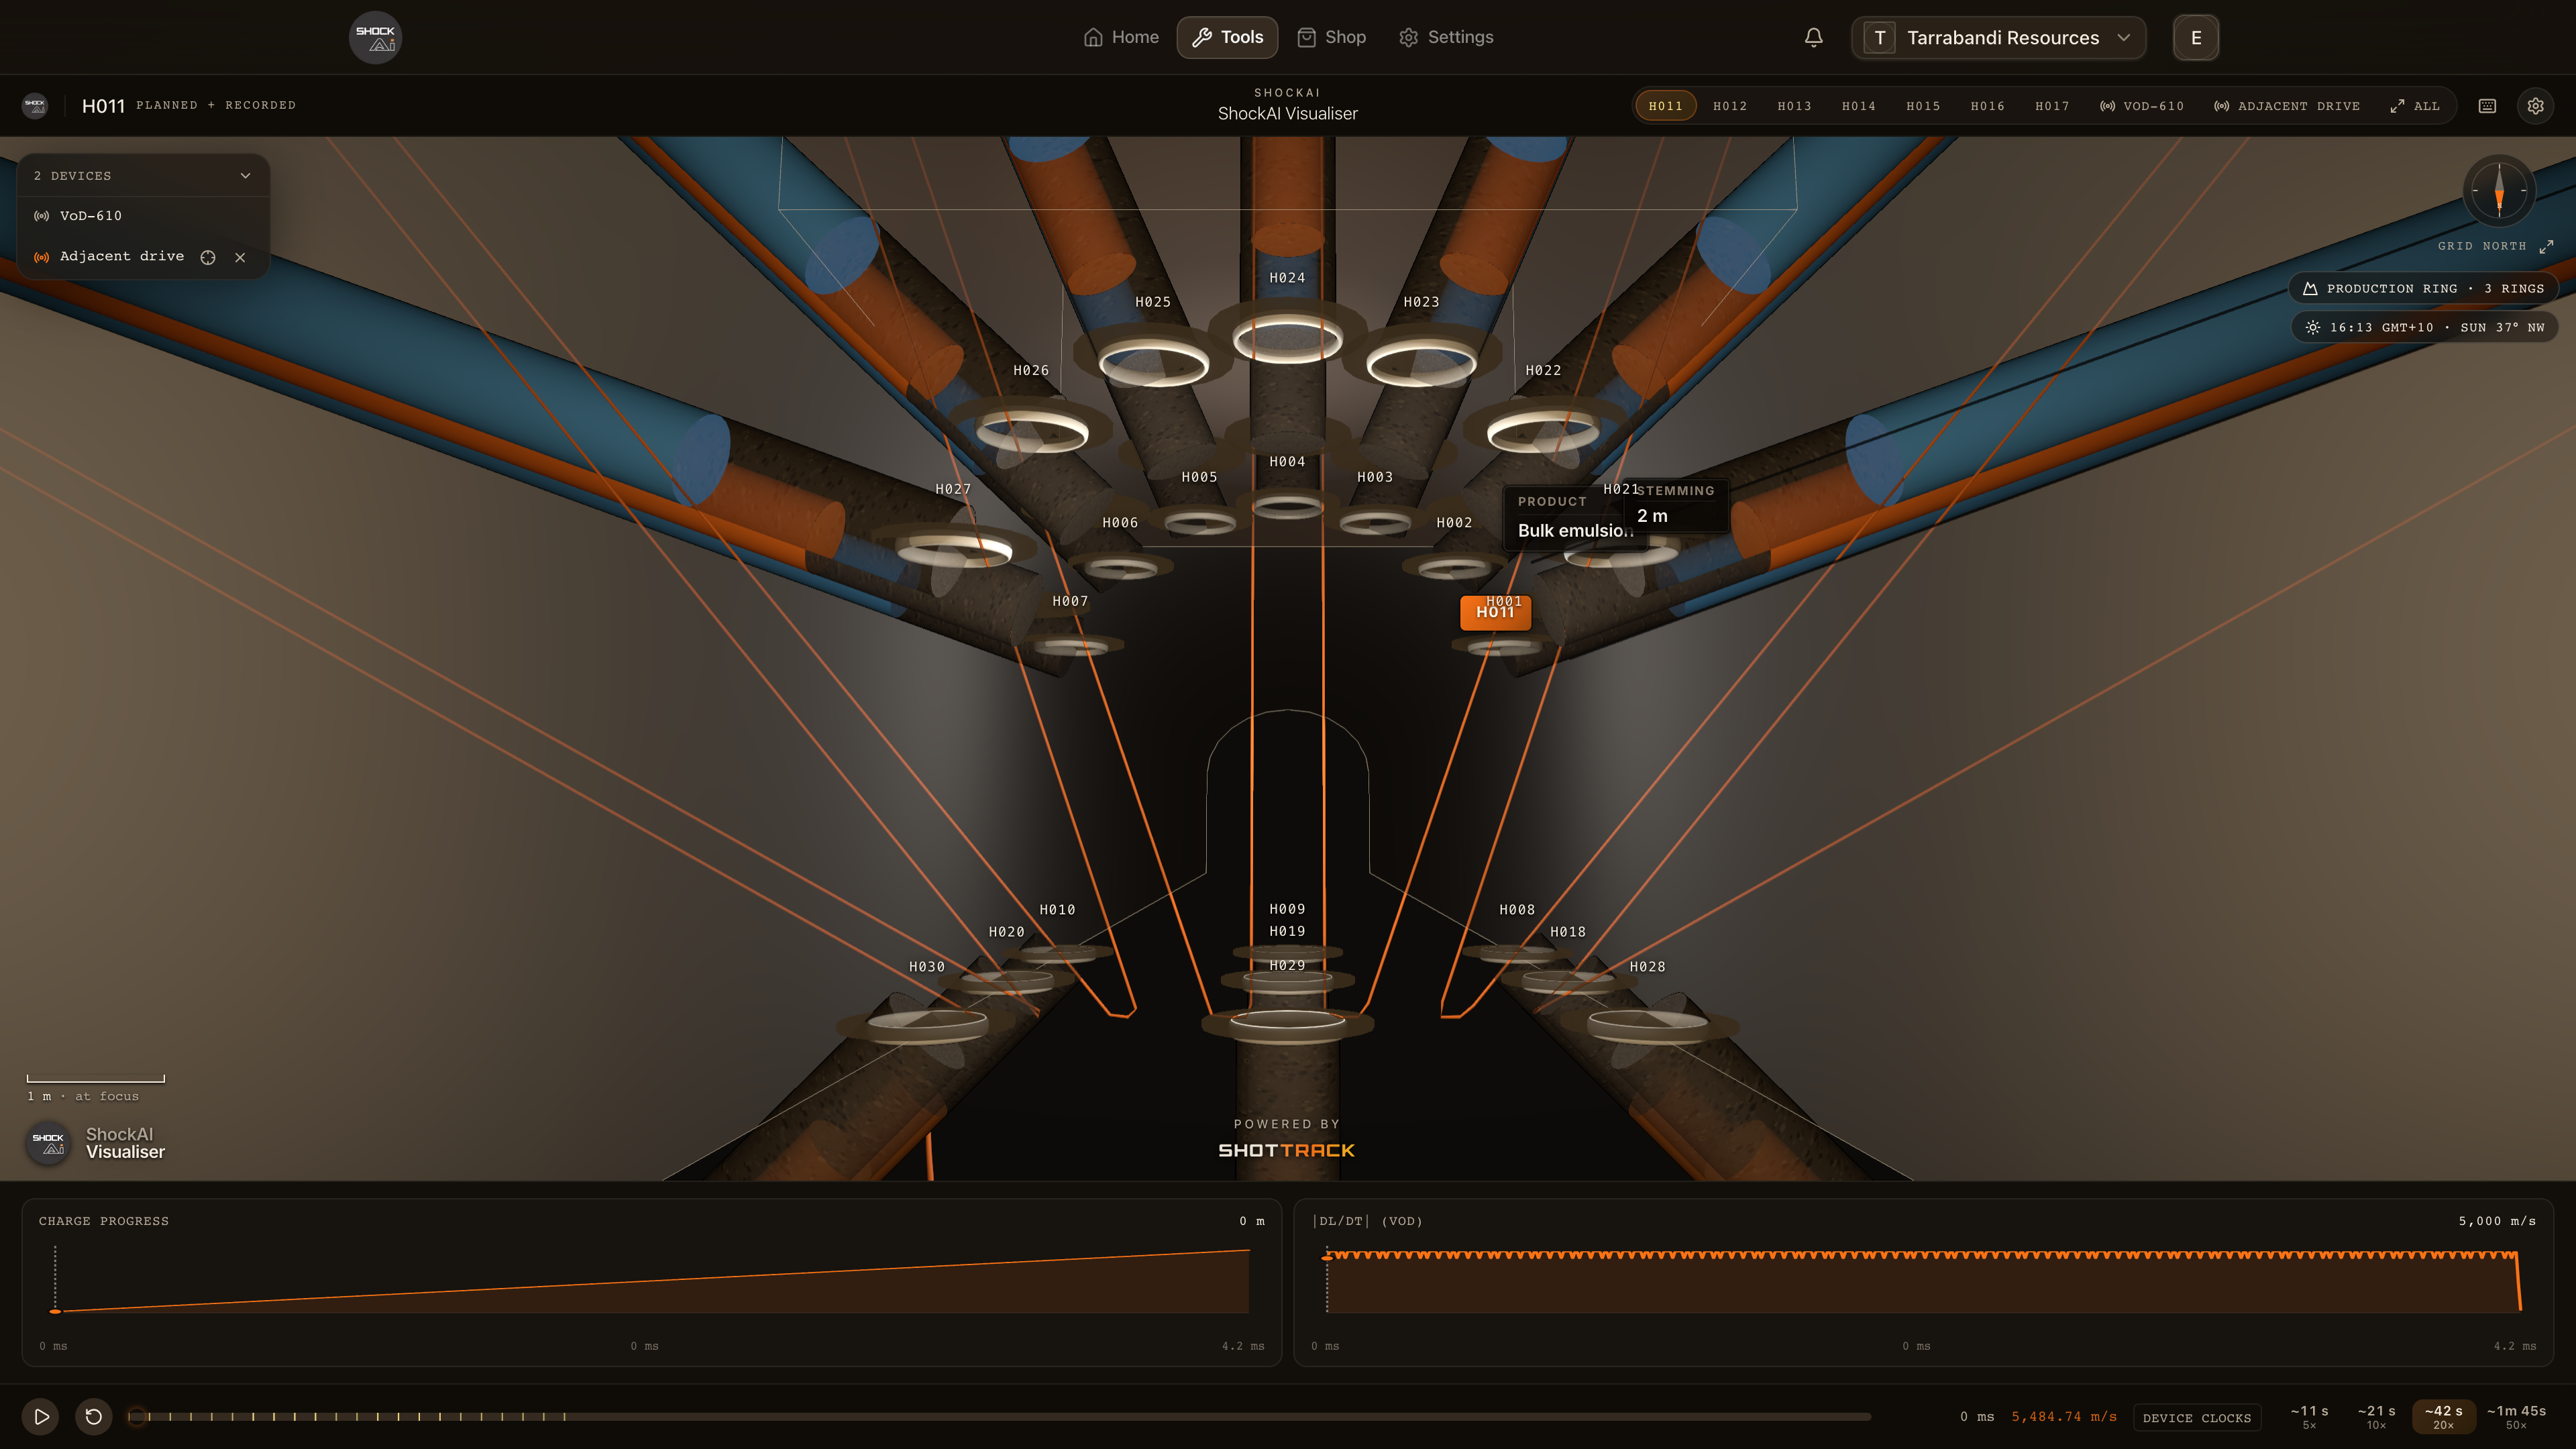Locate the Adjacent drive device target icon
The width and height of the screenshot is (2576, 1449).
[208, 257]
